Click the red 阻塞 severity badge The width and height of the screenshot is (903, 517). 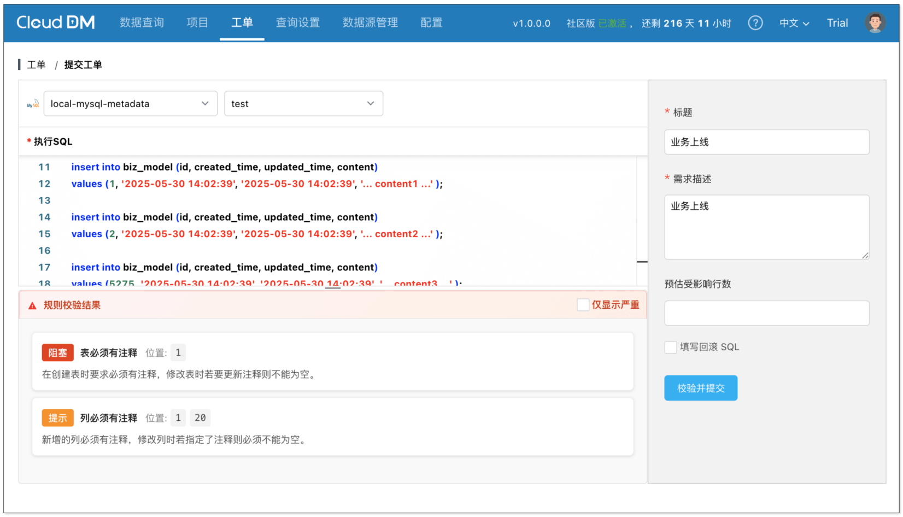[x=57, y=353]
